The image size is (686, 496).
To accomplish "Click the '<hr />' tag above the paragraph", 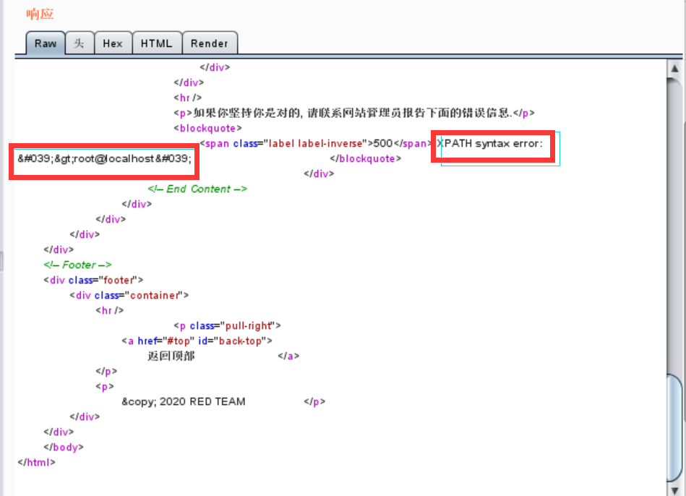I will tap(188, 98).
